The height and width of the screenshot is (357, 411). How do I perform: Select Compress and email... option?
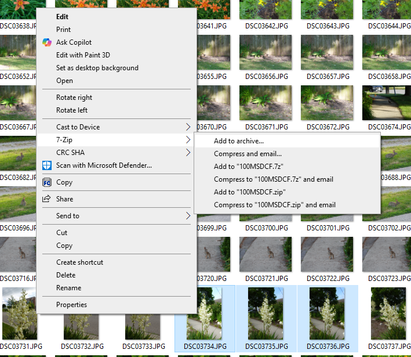pos(288,154)
